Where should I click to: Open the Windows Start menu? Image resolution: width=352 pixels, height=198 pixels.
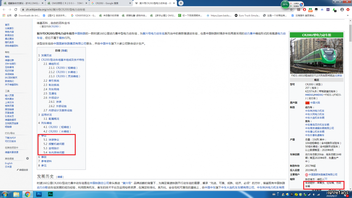[5, 194]
